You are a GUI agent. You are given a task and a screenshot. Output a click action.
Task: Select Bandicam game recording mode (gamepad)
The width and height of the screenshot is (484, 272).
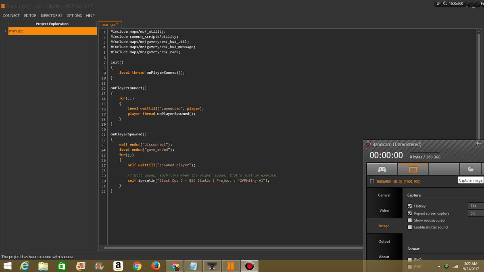tap(382, 170)
